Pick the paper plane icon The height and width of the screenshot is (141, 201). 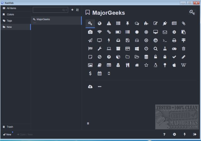[90, 40]
